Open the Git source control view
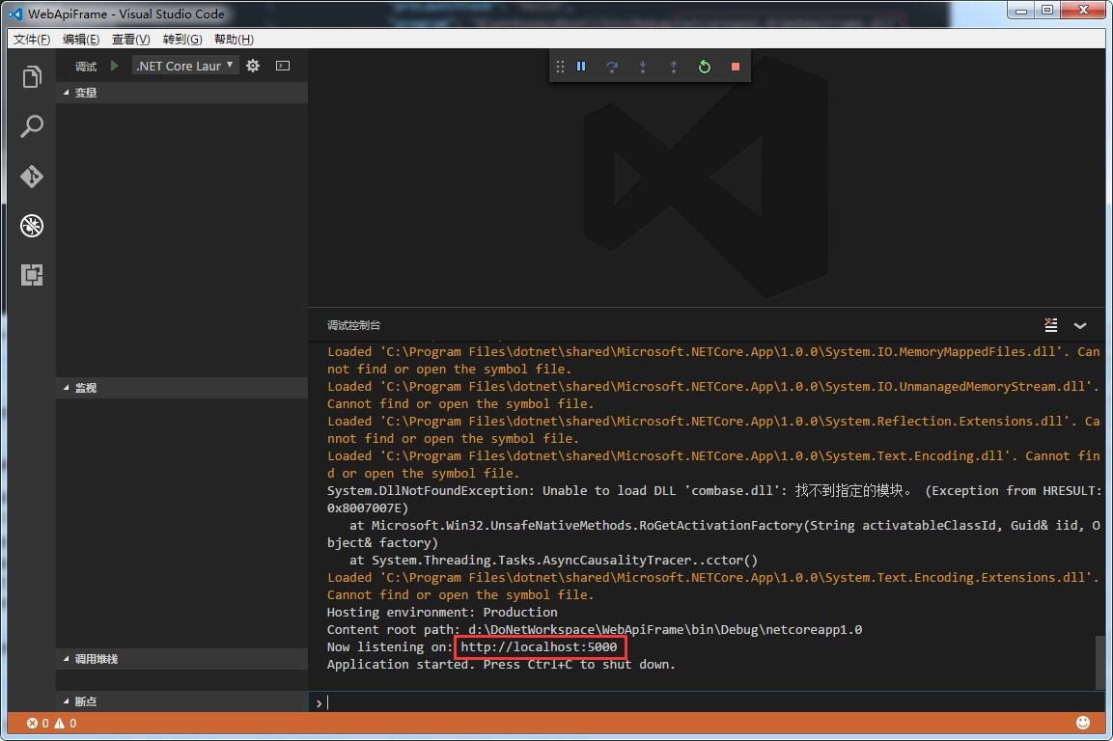 tap(32, 176)
